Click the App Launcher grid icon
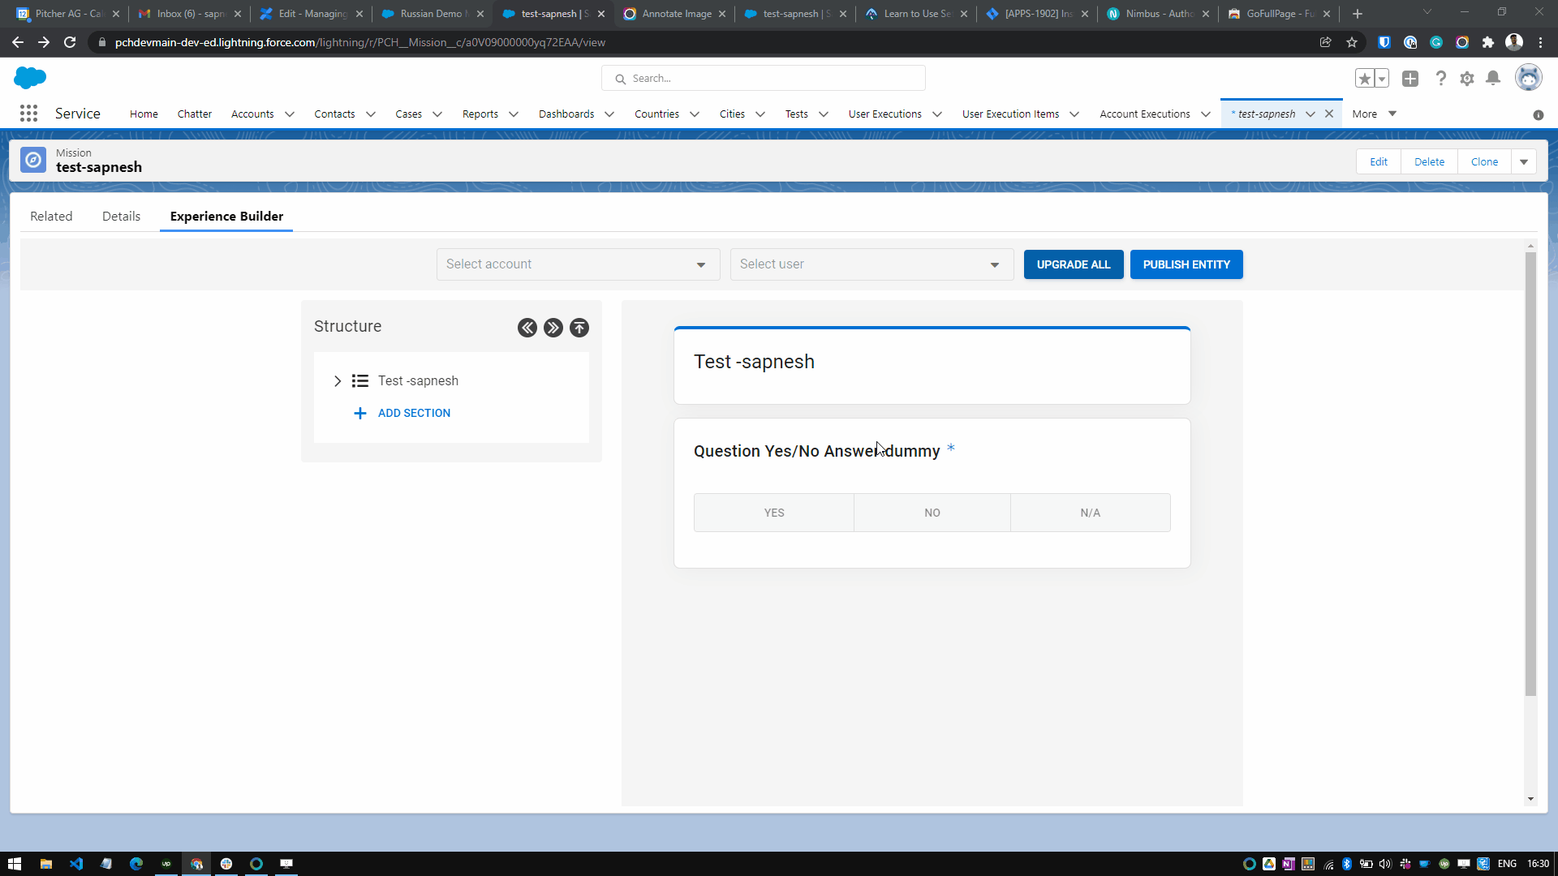The height and width of the screenshot is (876, 1558). [x=28, y=114]
